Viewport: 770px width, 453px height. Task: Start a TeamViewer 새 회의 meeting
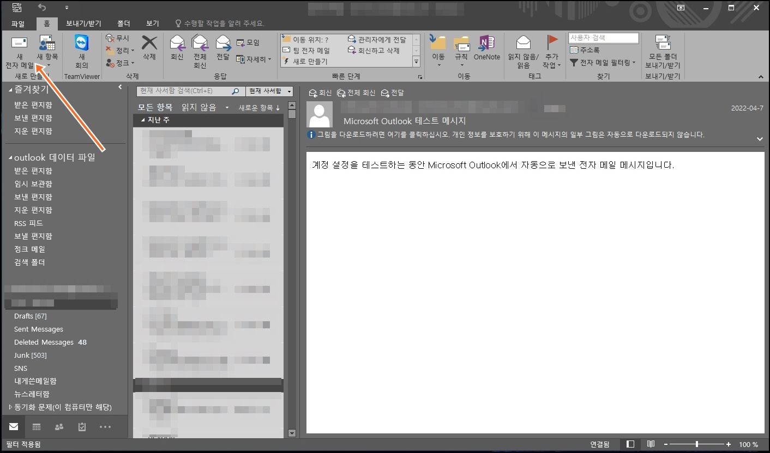(82, 52)
